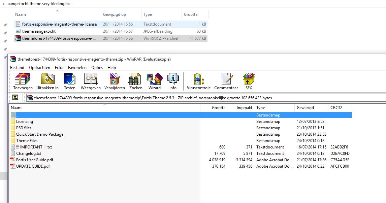The image size is (386, 203).
Task: Click the Uitpakken in (Extract to) icon
Action: pos(47,79)
